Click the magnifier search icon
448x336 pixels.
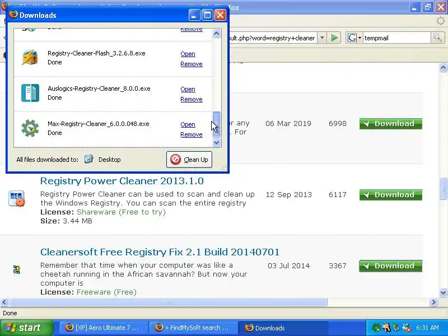pyautogui.click(x=437, y=38)
